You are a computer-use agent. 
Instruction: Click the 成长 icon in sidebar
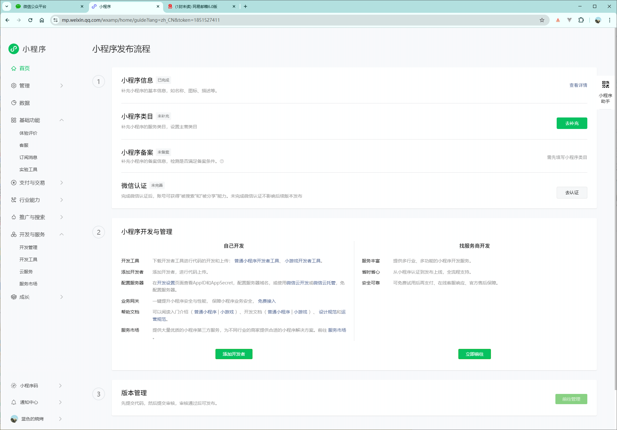click(14, 297)
